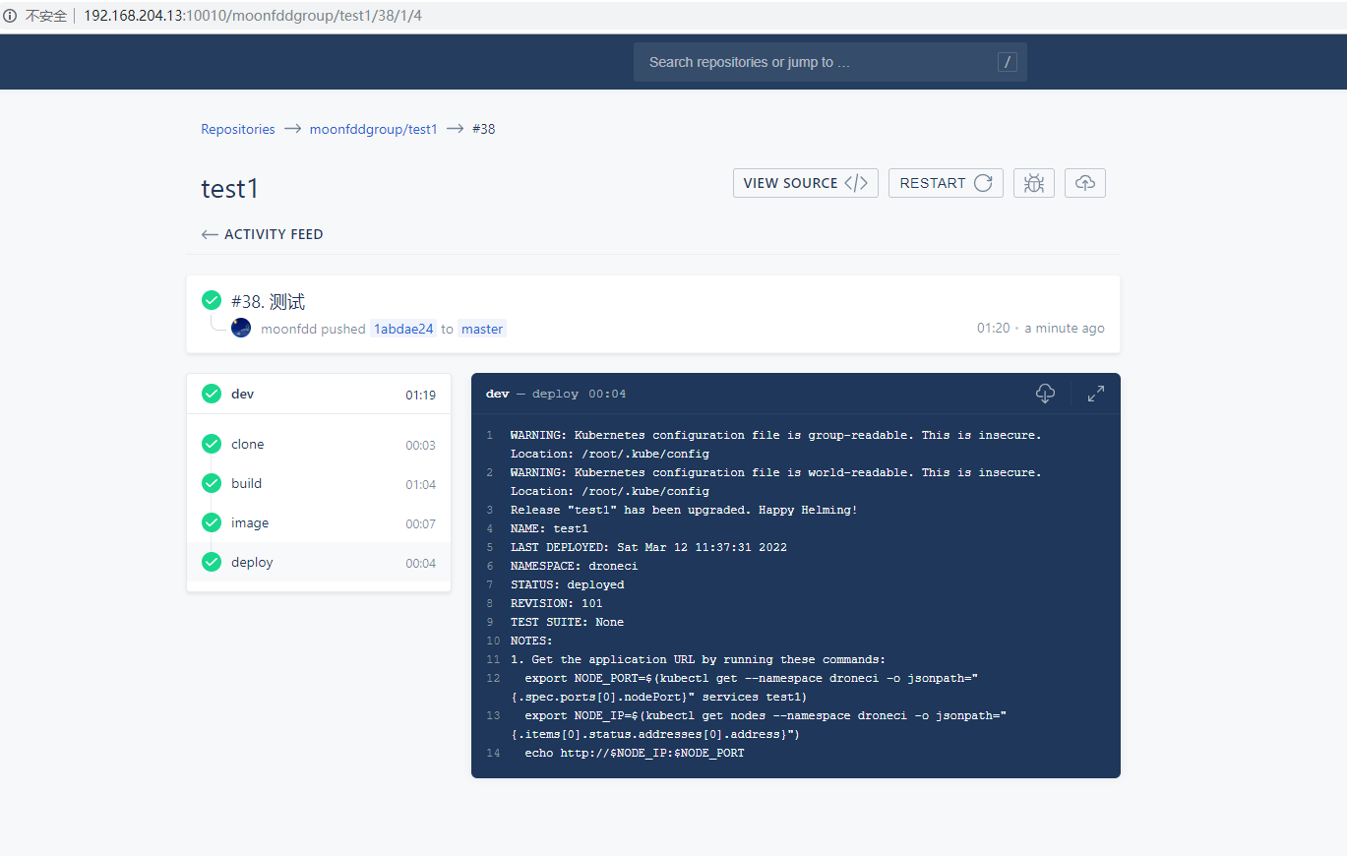Click the debug bug icon button
The width and height of the screenshot is (1347, 856).
(1033, 183)
